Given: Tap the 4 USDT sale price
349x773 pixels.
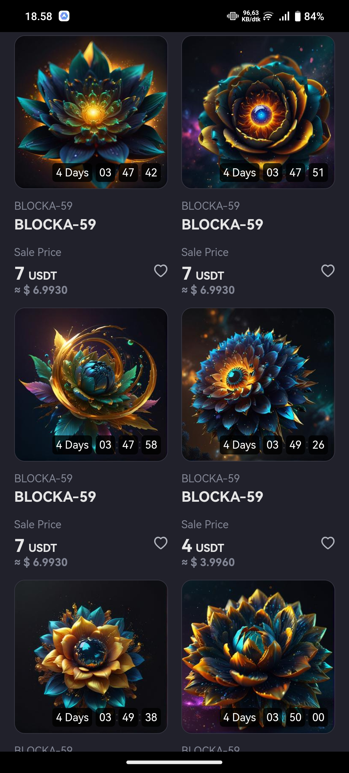Looking at the screenshot, I should (203, 546).
